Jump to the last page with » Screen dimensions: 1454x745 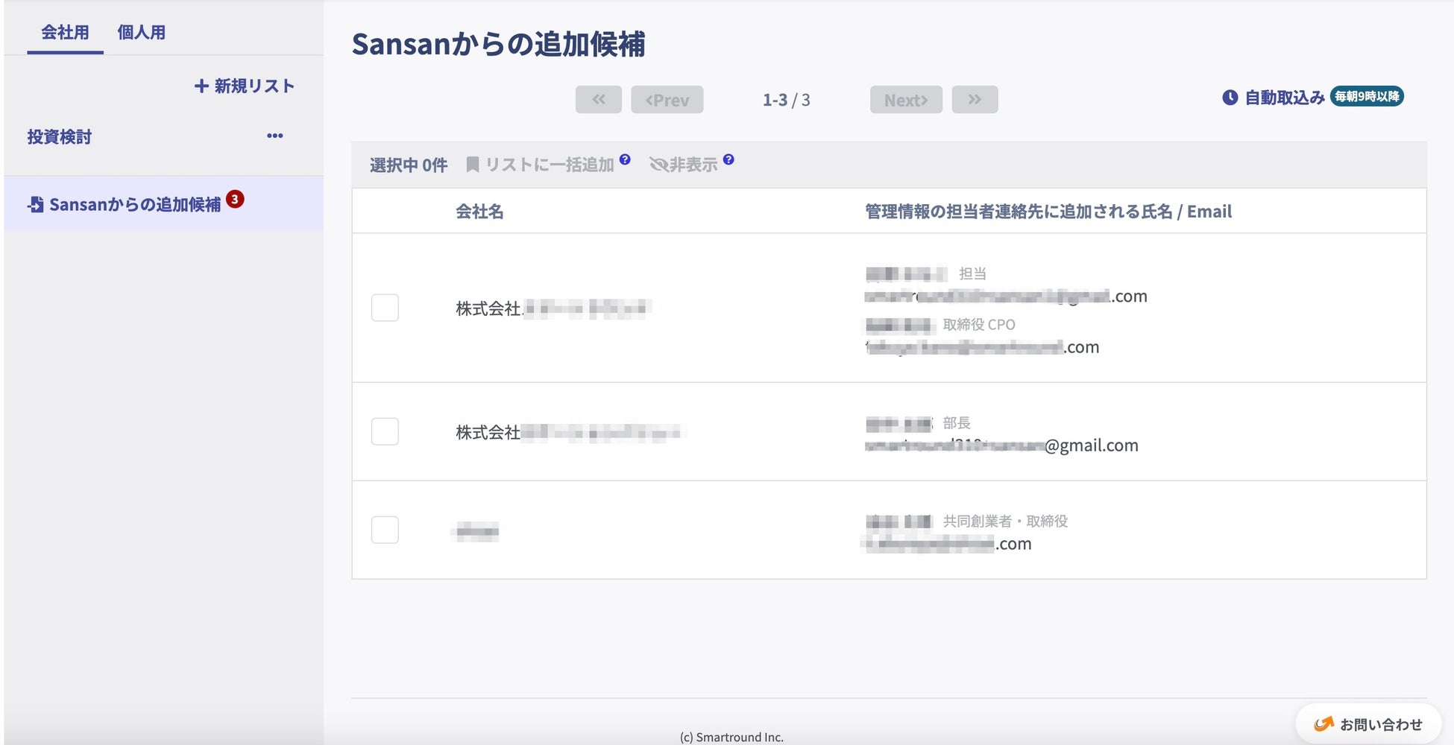(x=975, y=100)
